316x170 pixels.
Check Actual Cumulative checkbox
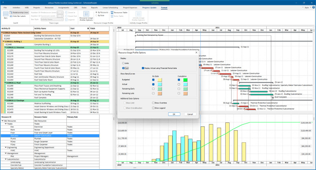tap(179, 84)
